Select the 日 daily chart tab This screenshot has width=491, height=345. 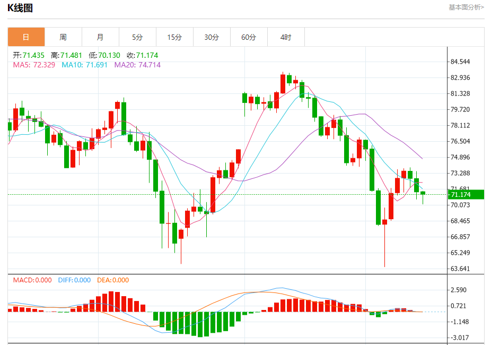(x=27, y=37)
